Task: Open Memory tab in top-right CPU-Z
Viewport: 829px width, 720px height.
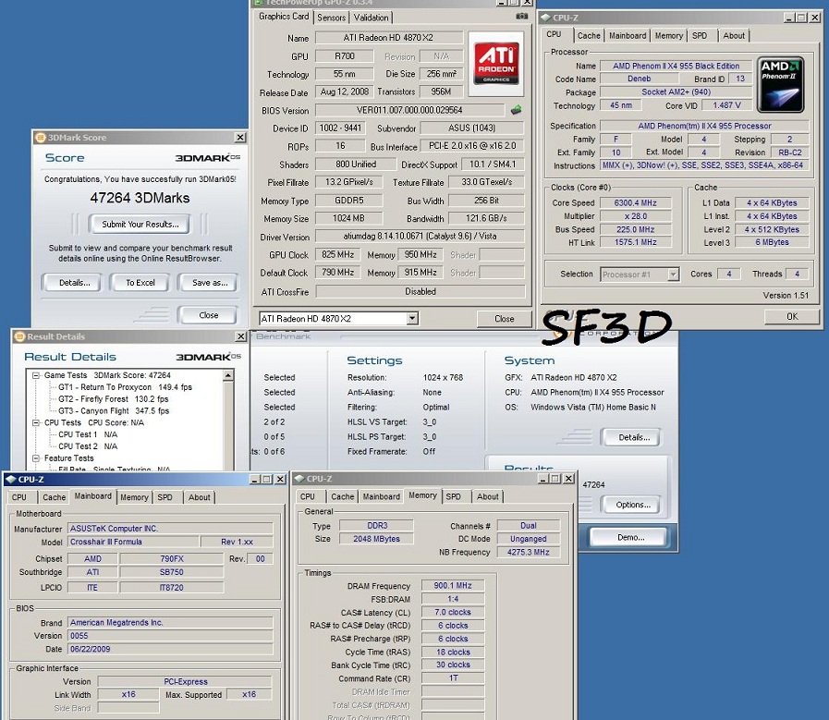Action: [x=669, y=35]
